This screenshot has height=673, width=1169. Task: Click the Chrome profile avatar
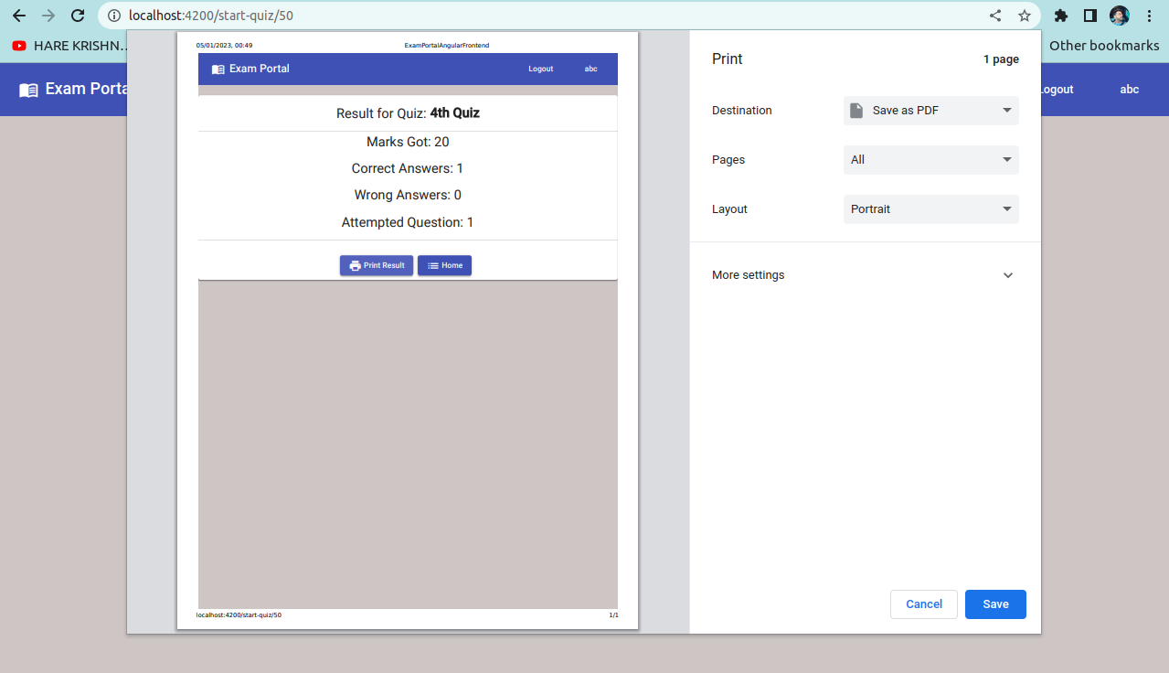1119,16
